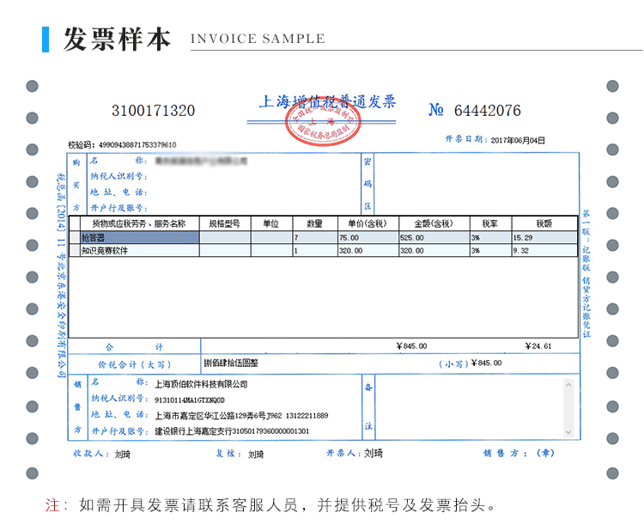This screenshot has width=644, height=525.
Task: Click unit price cell 75.00
Action: 367,237
